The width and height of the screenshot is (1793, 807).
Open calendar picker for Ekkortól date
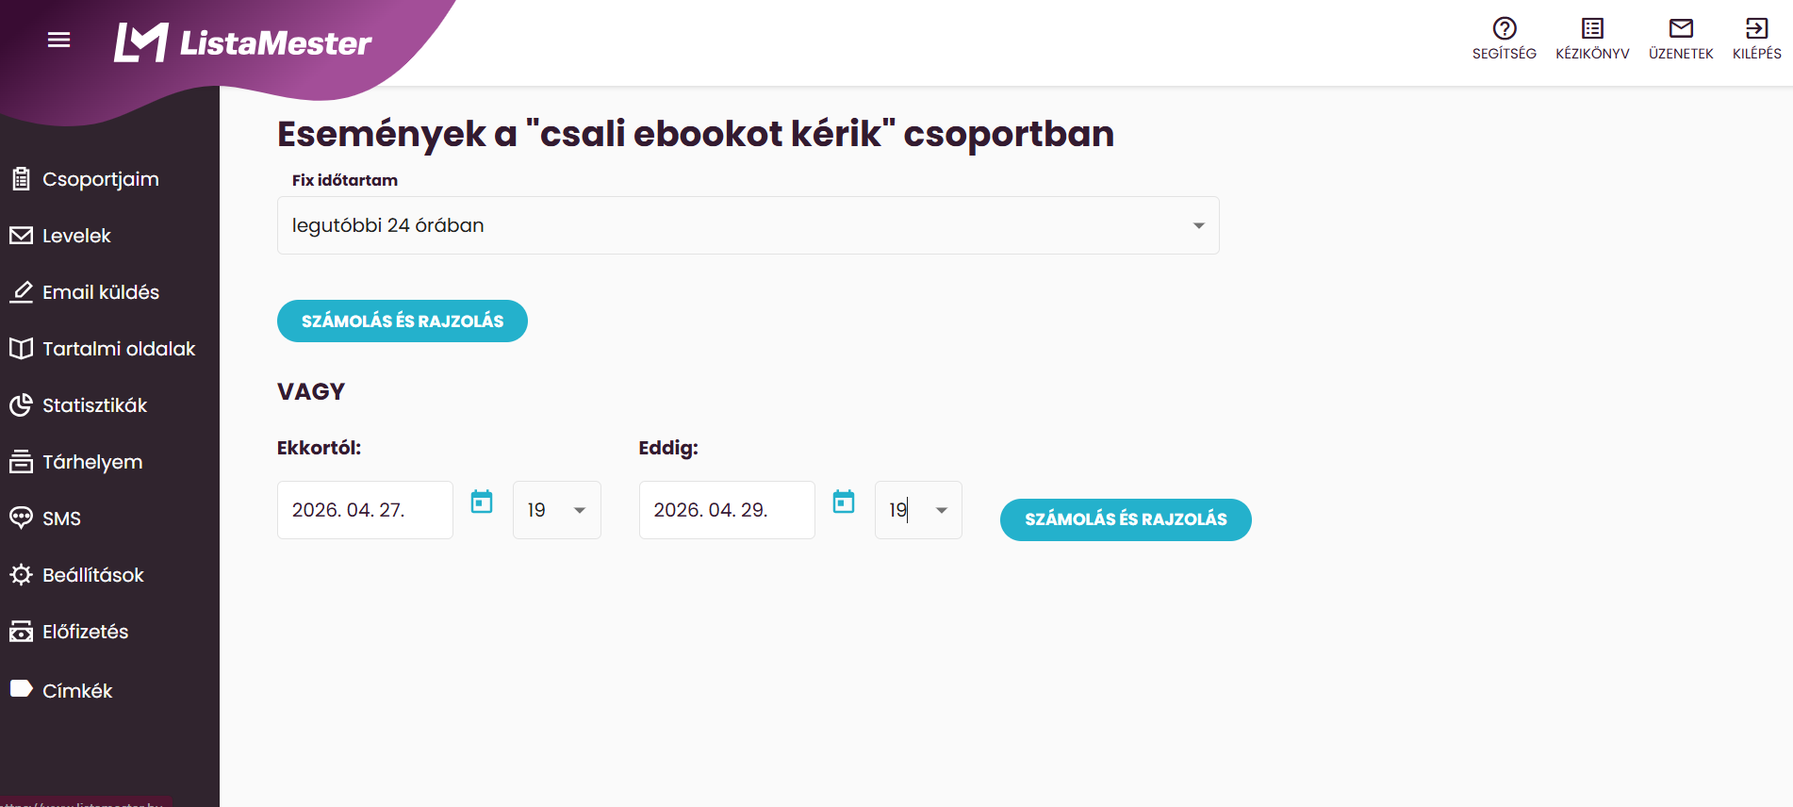(482, 502)
